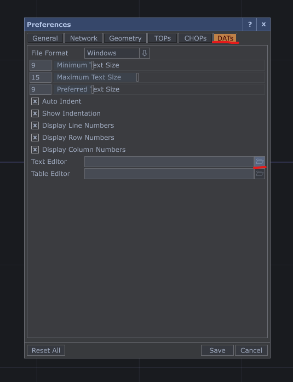Browse for Text Editor using folder icon
This screenshot has width=293, height=382.
[x=260, y=162]
